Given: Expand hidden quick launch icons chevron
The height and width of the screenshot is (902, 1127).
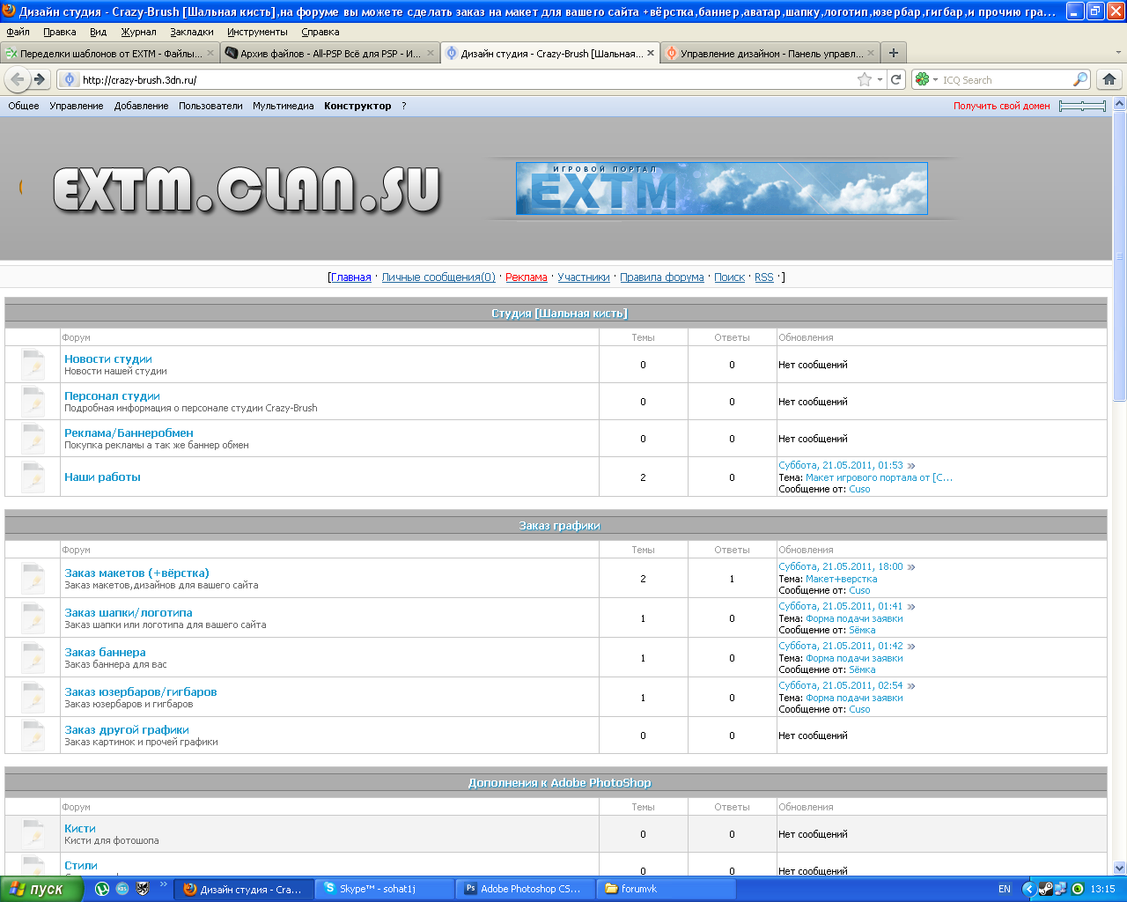Looking at the screenshot, I should coord(163,884).
